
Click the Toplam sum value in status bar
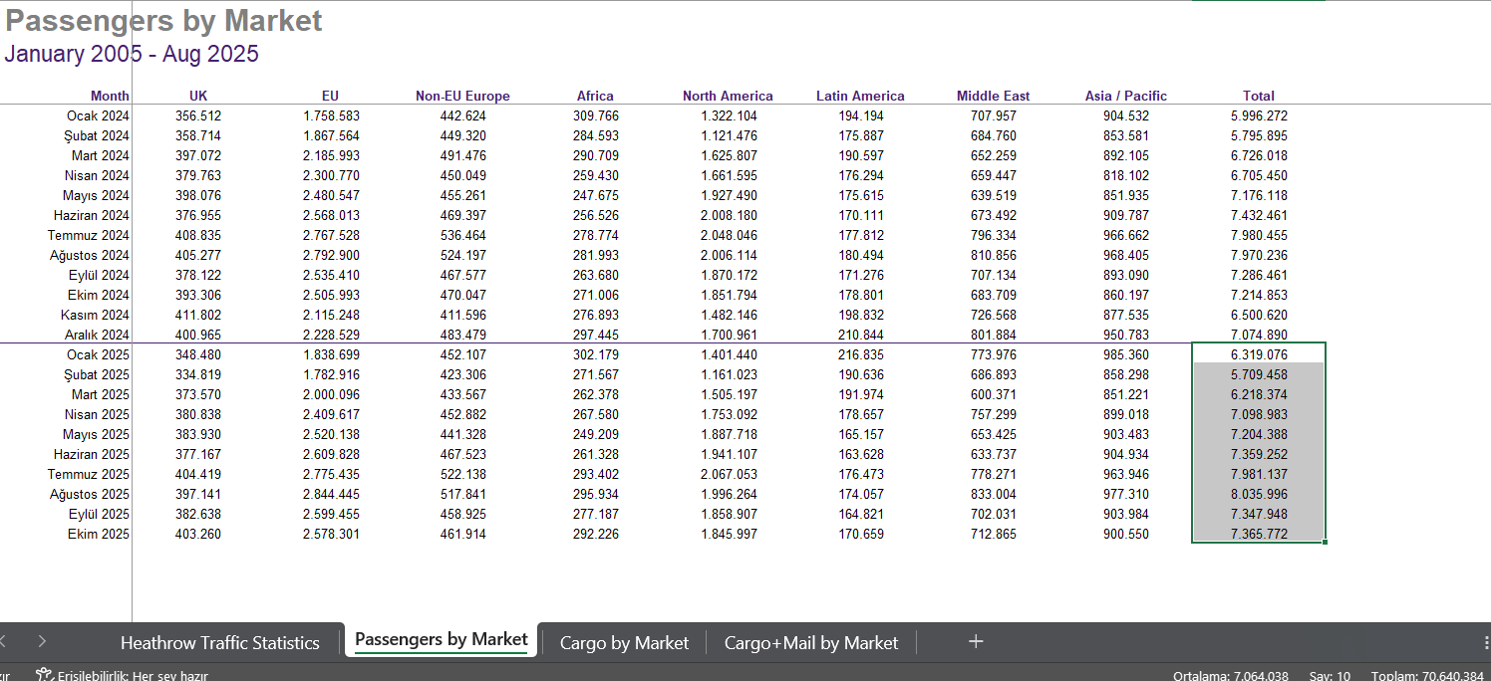pyautogui.click(x=1426, y=676)
